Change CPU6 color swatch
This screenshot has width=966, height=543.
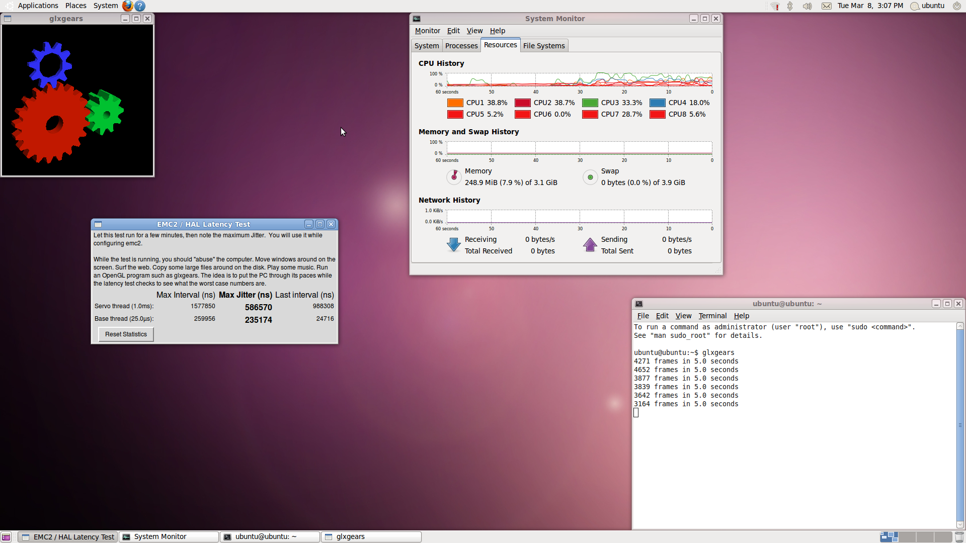(523, 114)
